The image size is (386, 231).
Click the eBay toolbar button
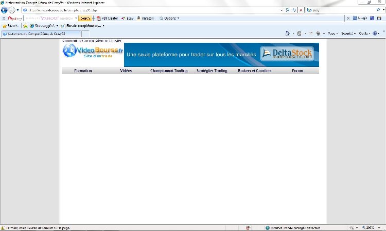point(128,18)
